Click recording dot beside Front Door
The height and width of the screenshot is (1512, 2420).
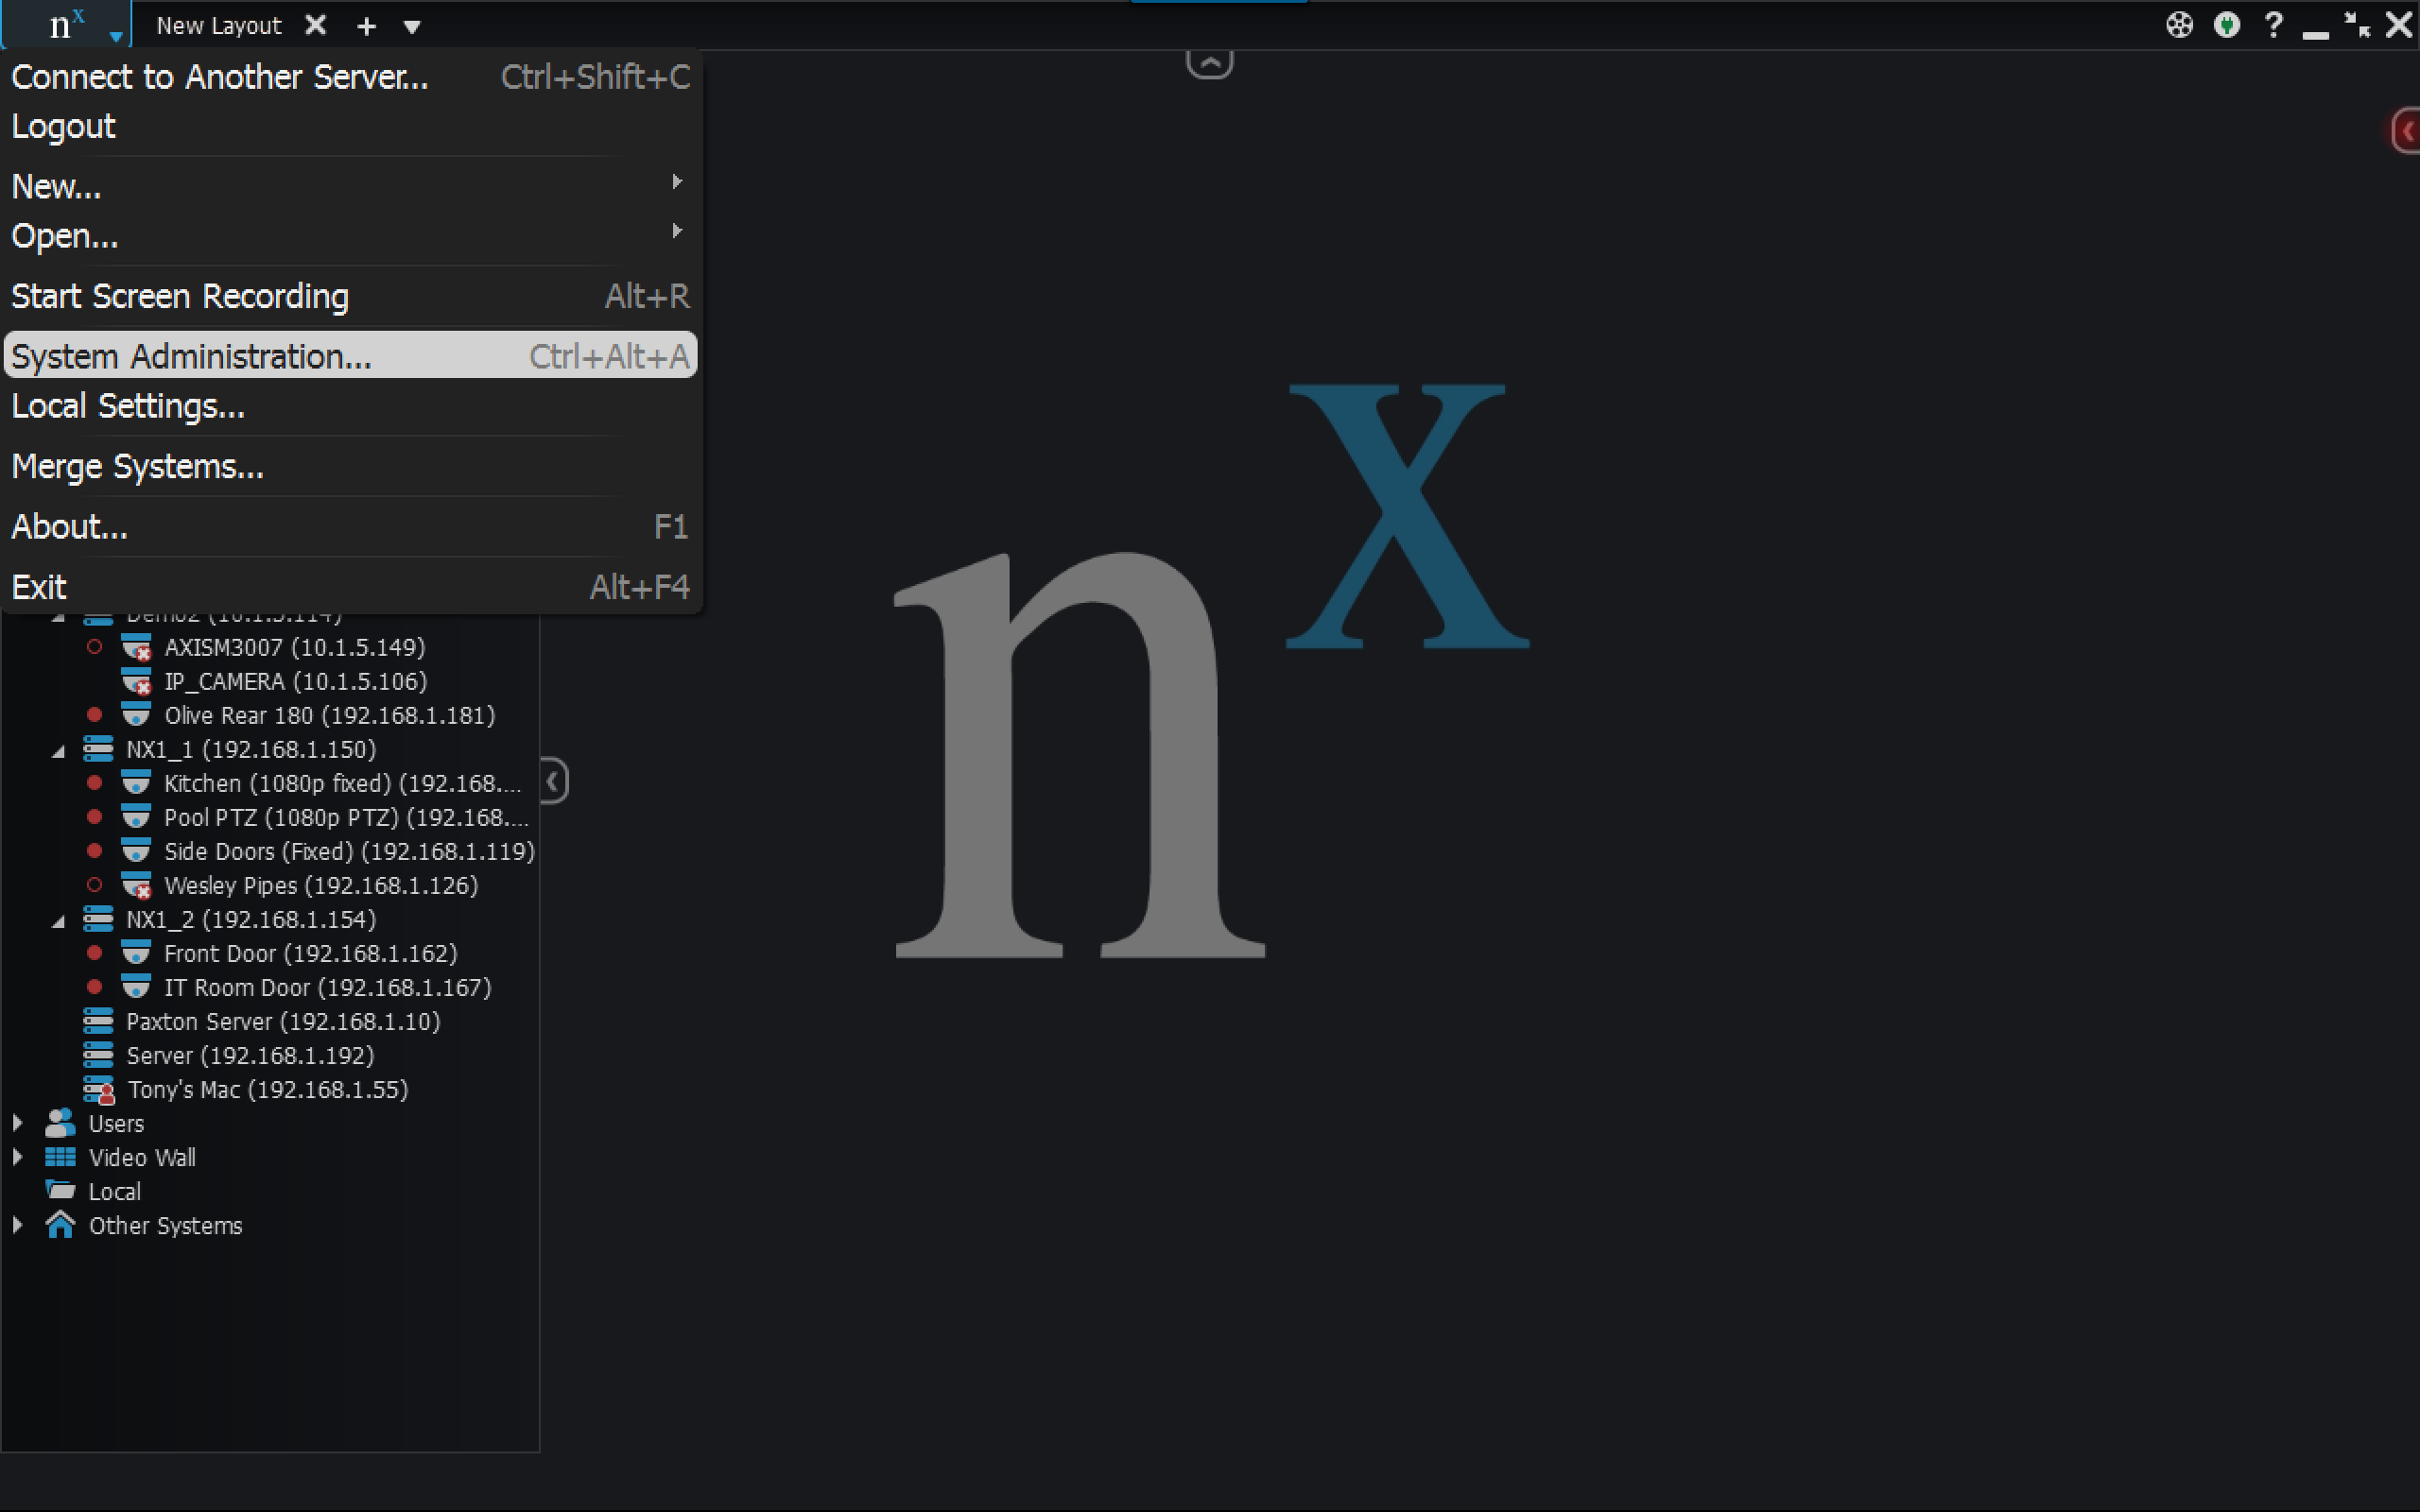[94, 953]
